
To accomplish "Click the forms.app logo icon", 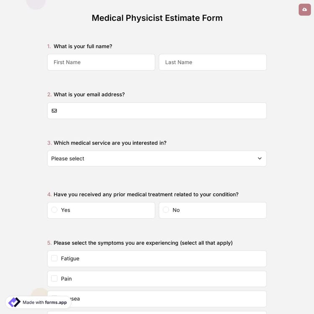I will pos(14,302).
